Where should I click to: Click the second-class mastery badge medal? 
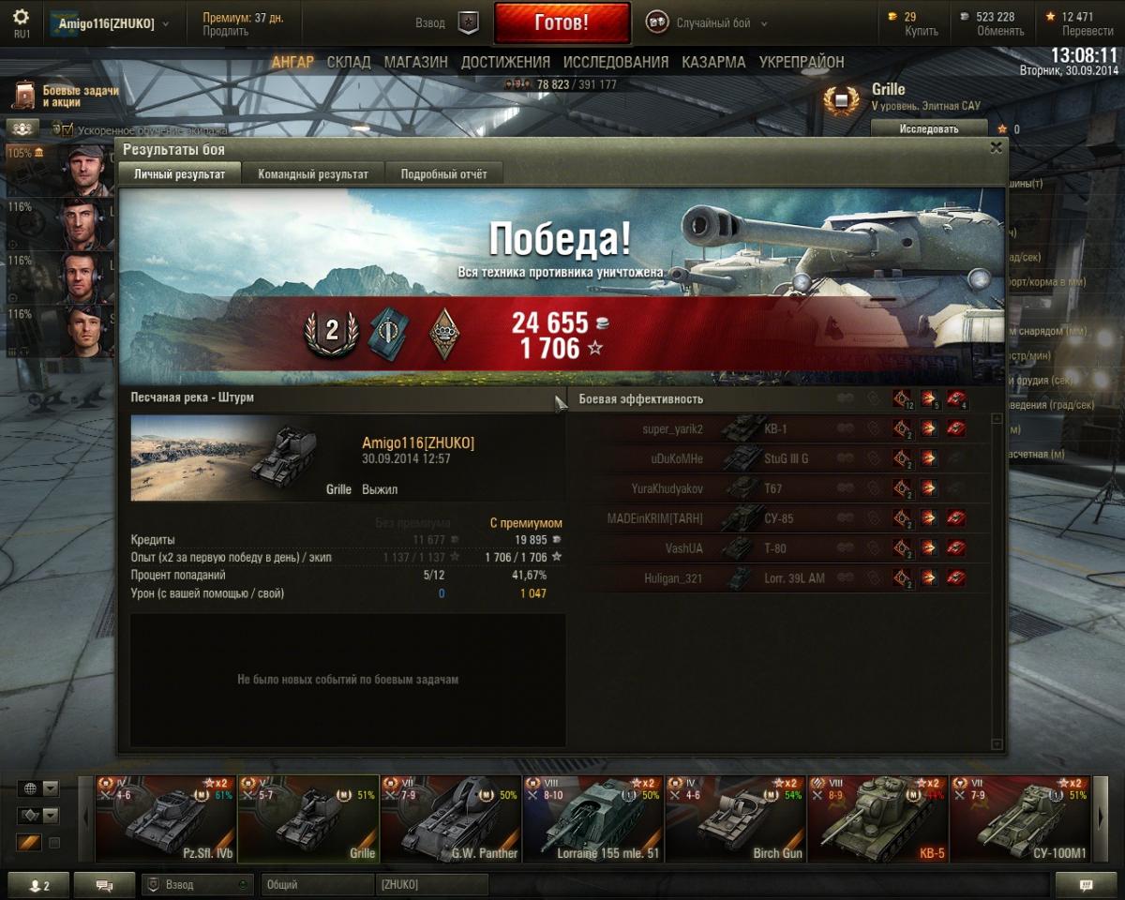point(331,331)
